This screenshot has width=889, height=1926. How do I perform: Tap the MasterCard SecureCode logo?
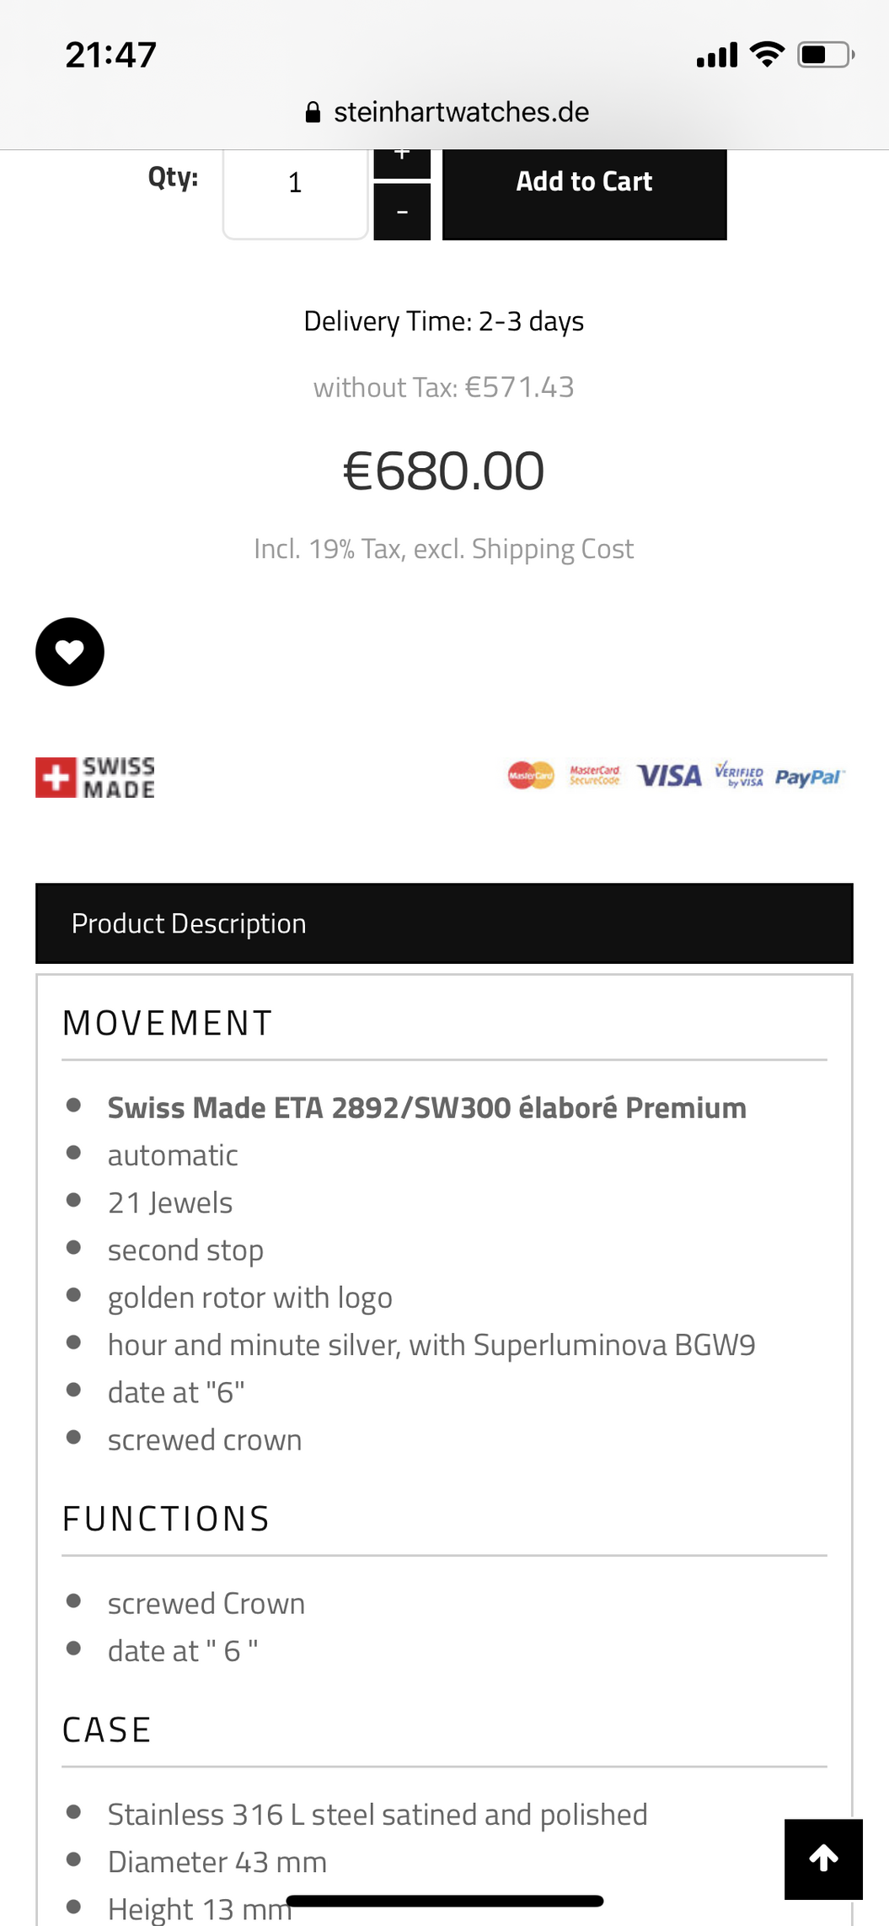tap(595, 776)
